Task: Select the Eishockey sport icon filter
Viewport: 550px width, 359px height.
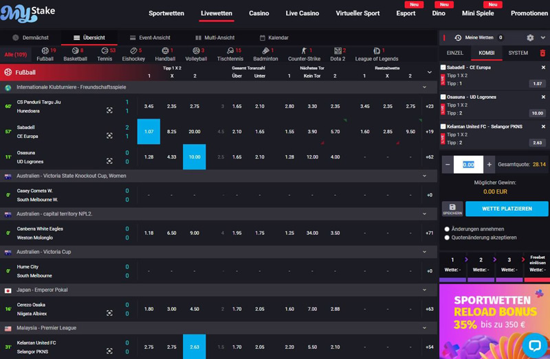Action: coord(133,54)
